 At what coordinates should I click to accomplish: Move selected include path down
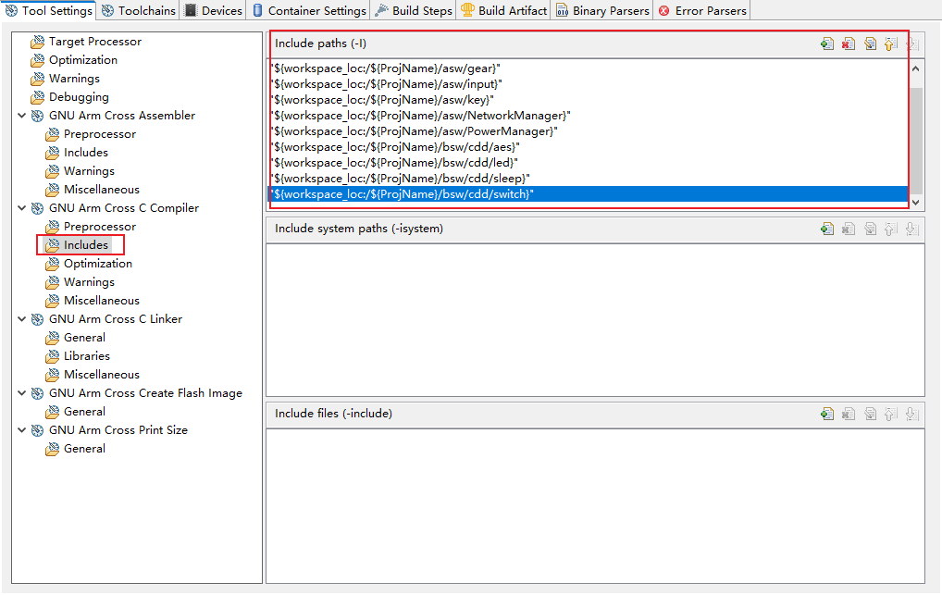(912, 43)
